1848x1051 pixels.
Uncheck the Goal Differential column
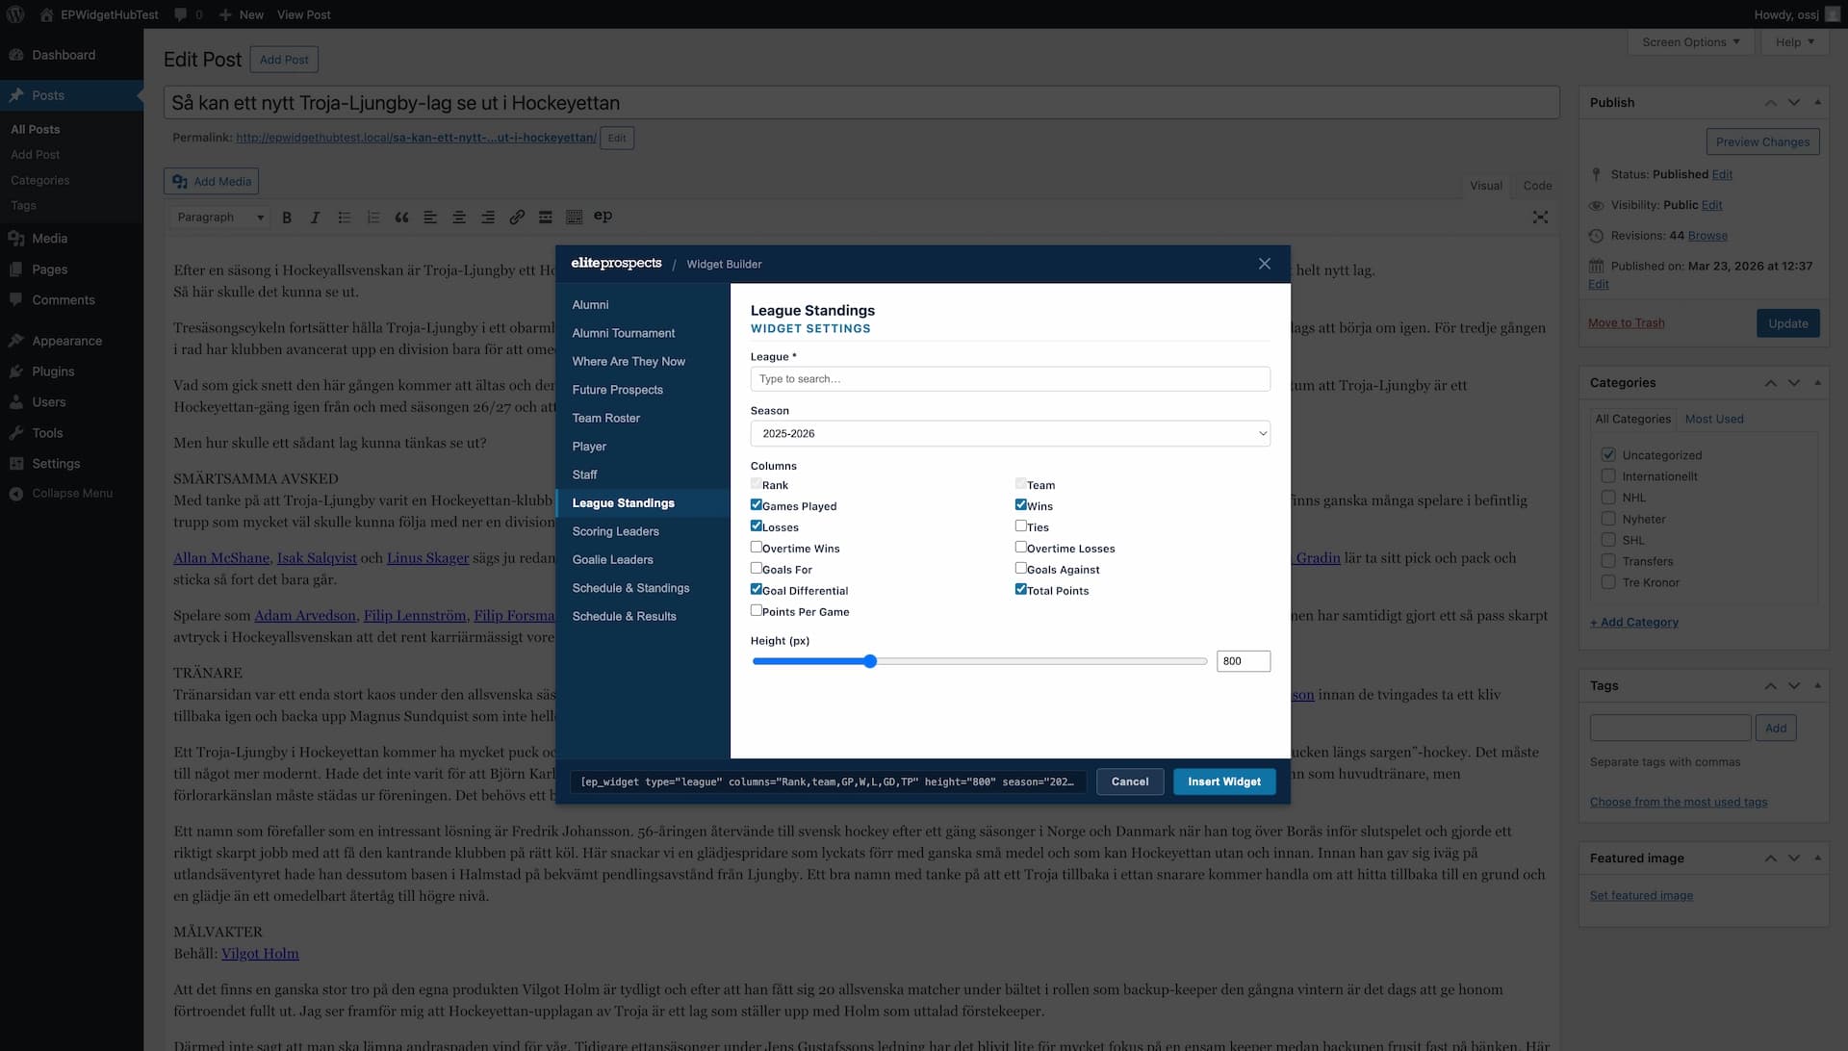click(757, 590)
